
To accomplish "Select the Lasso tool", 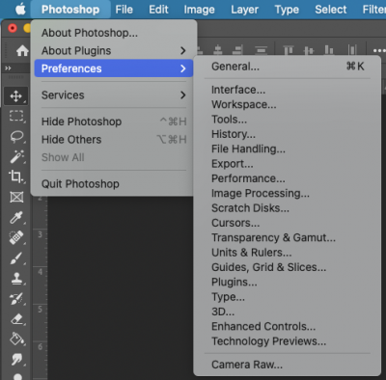I will click(x=16, y=137).
